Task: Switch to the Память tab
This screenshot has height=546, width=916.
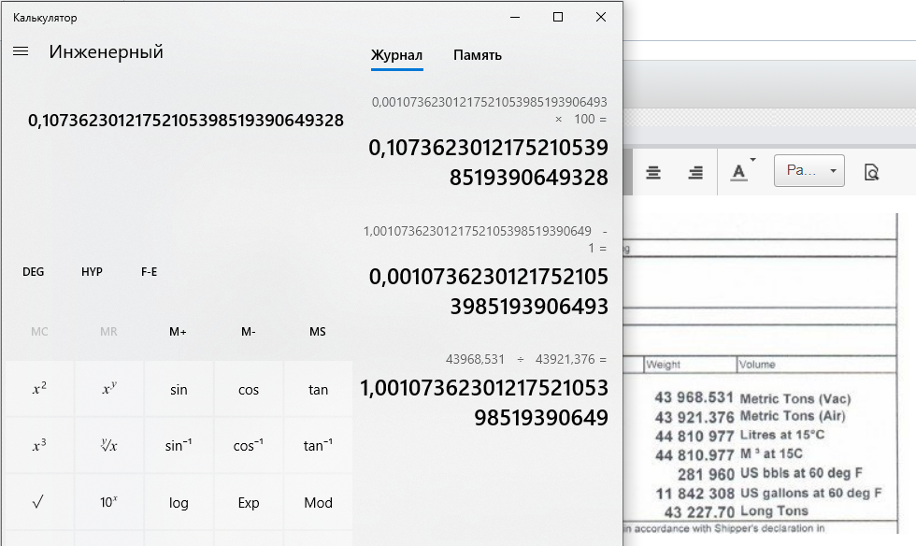Action: (478, 55)
